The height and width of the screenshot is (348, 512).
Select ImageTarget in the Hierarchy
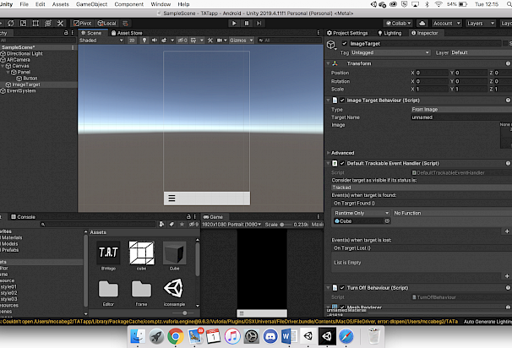pos(25,84)
